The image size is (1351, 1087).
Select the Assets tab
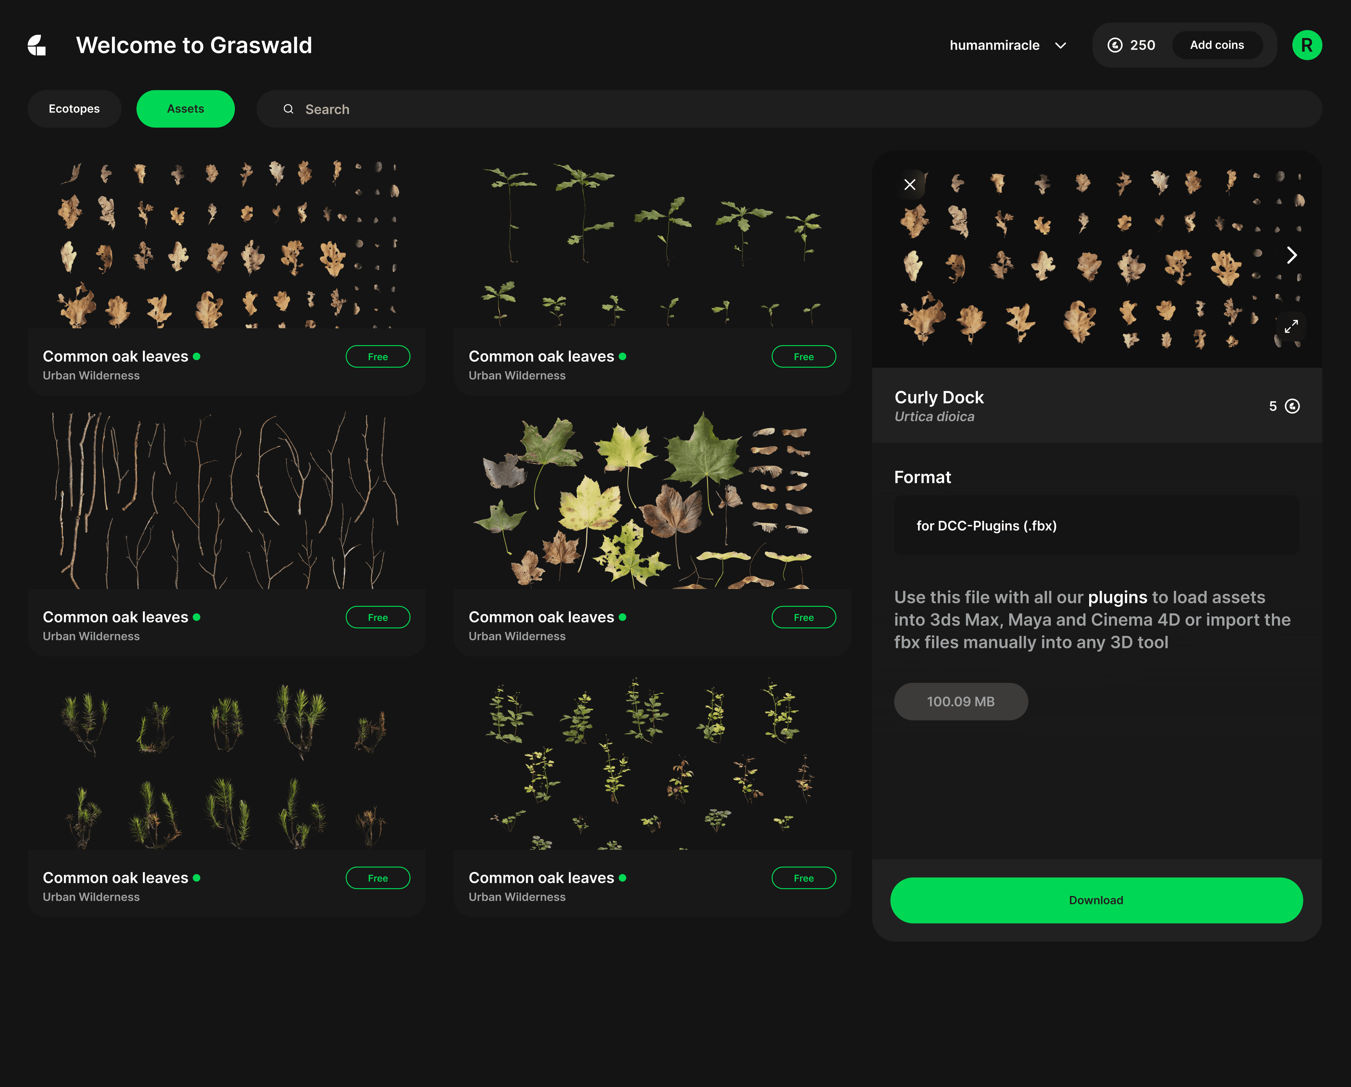185,109
